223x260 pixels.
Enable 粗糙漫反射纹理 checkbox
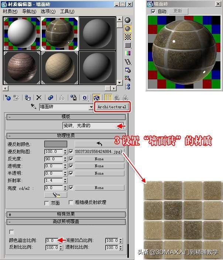point(71,203)
